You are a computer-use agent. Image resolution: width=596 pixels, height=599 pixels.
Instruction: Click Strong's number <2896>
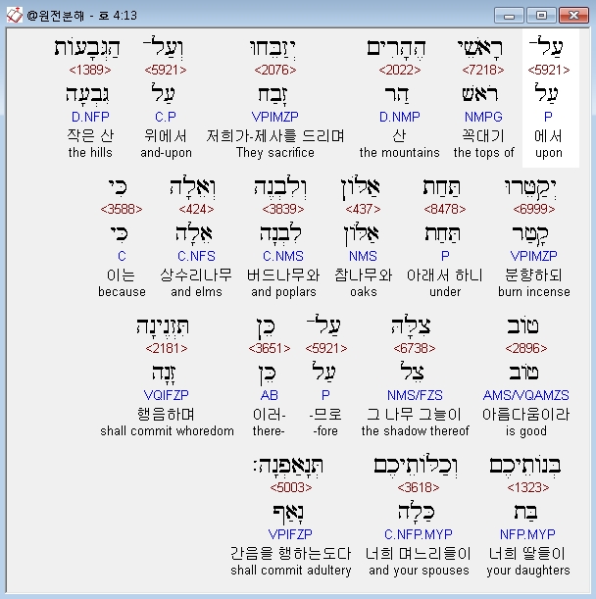(526, 348)
